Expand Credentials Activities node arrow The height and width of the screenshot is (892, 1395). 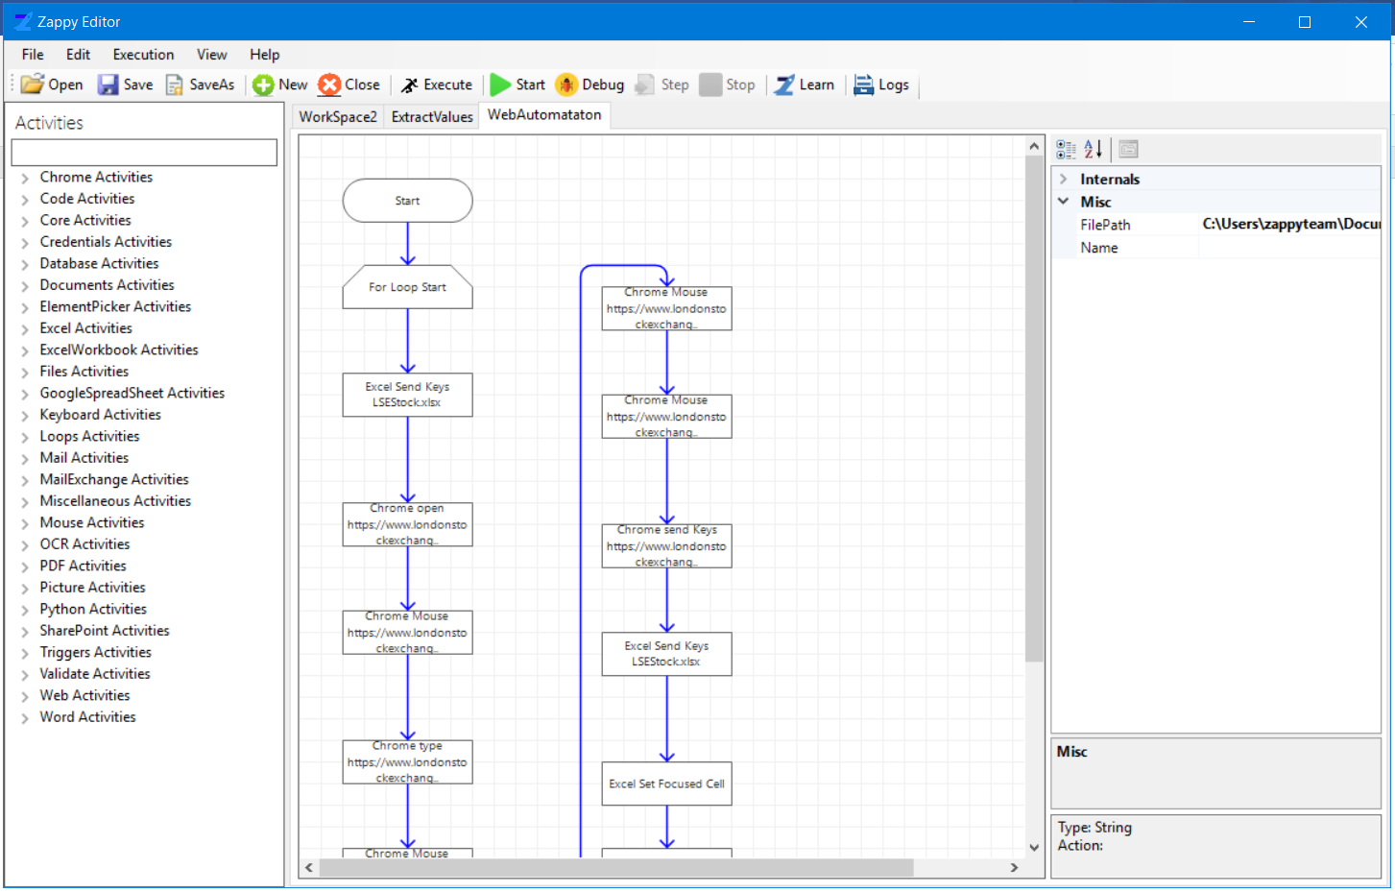click(x=26, y=242)
